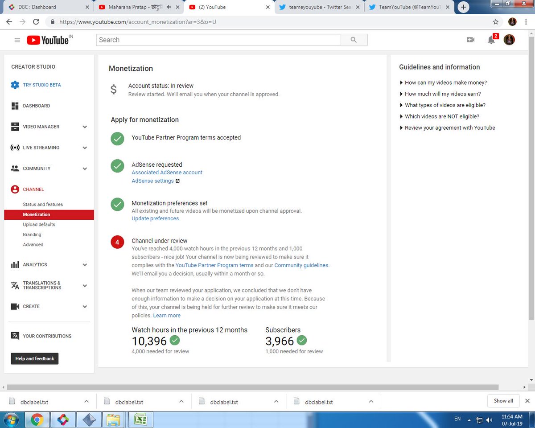This screenshot has width=535, height=428.
Task: Click the Video Manager sidebar icon
Action: pyautogui.click(x=15, y=127)
